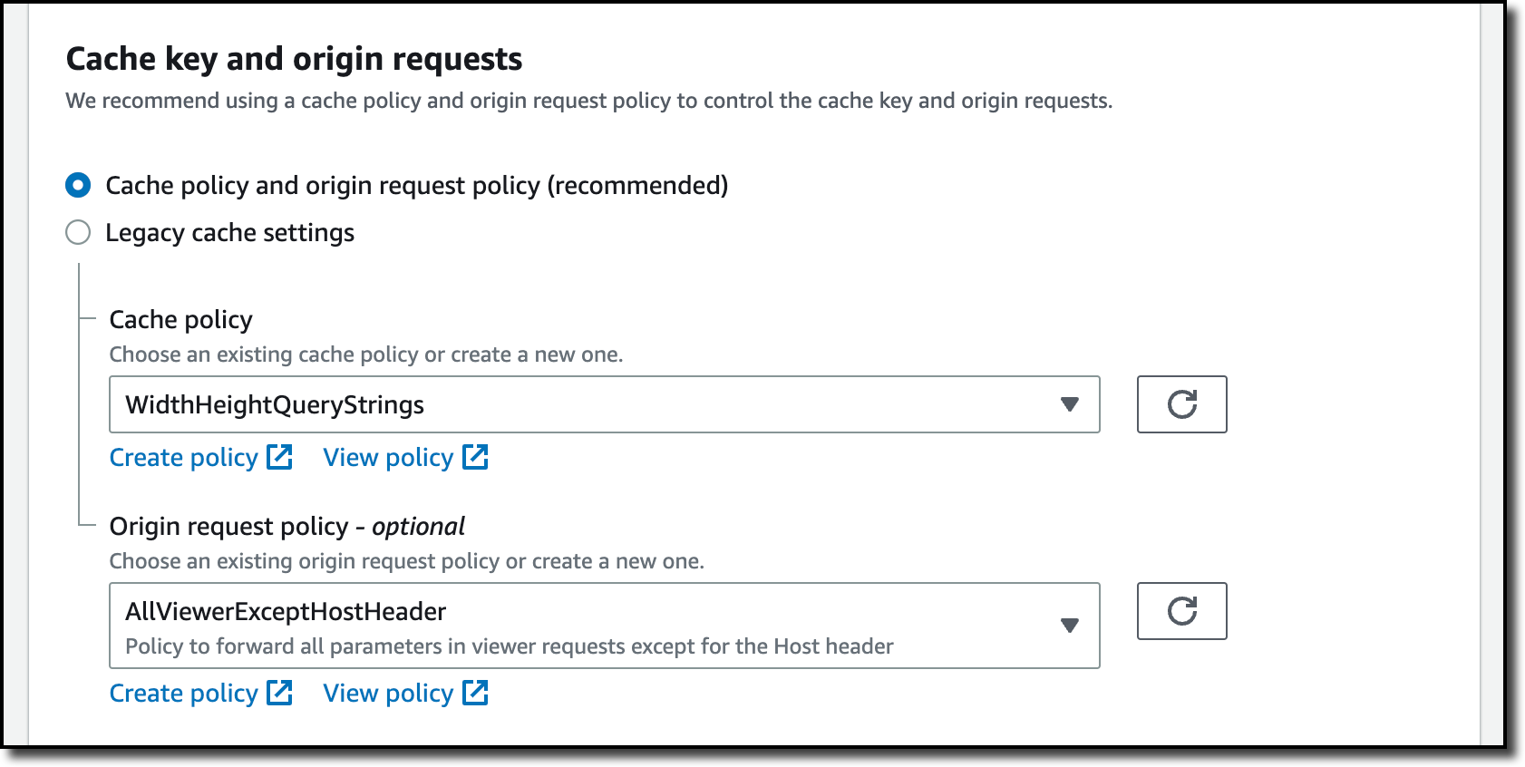Click external-link icon beside origin request Create policy

coord(279,693)
